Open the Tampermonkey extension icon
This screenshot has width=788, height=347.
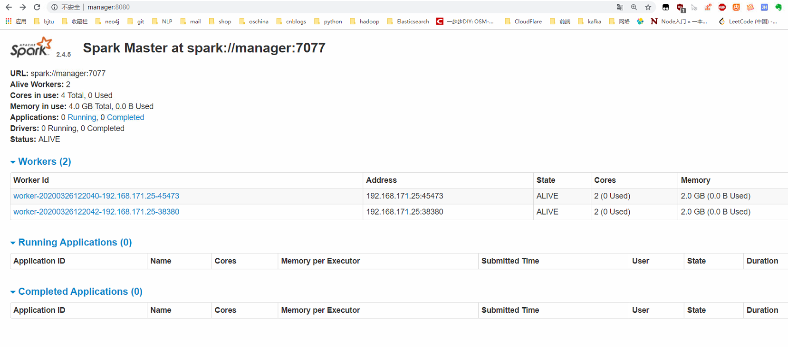[666, 7]
